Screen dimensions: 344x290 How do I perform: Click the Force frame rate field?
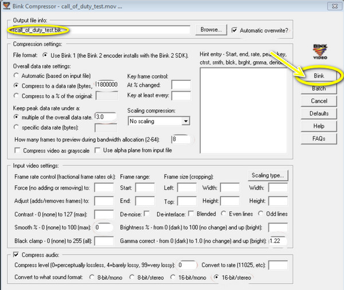(x=104, y=188)
